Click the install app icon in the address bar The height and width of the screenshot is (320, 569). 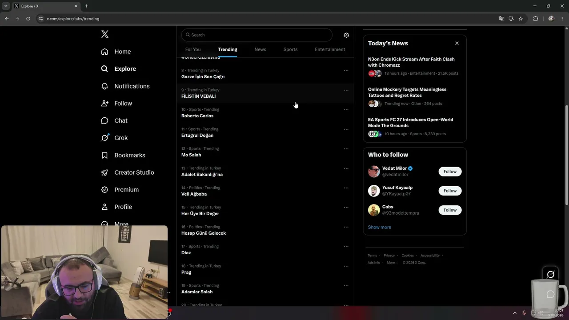click(x=511, y=19)
